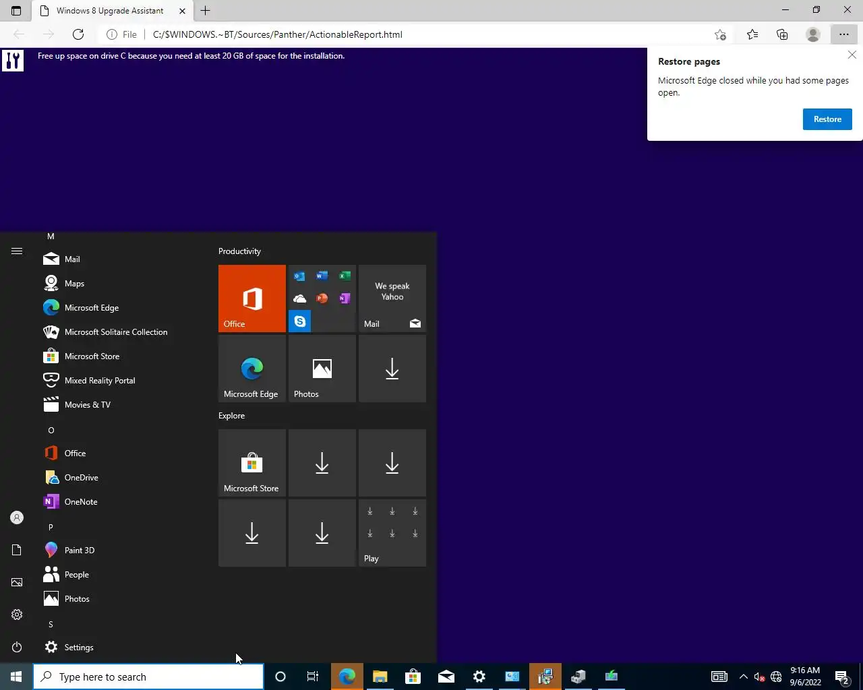Click the orange Office tile
This screenshot has height=690, width=863.
[x=252, y=299]
